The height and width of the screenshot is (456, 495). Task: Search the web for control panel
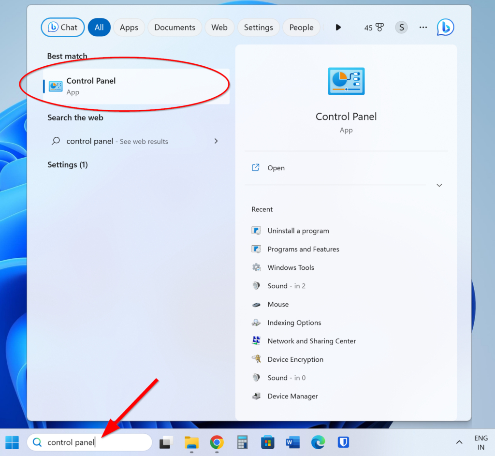(x=136, y=141)
